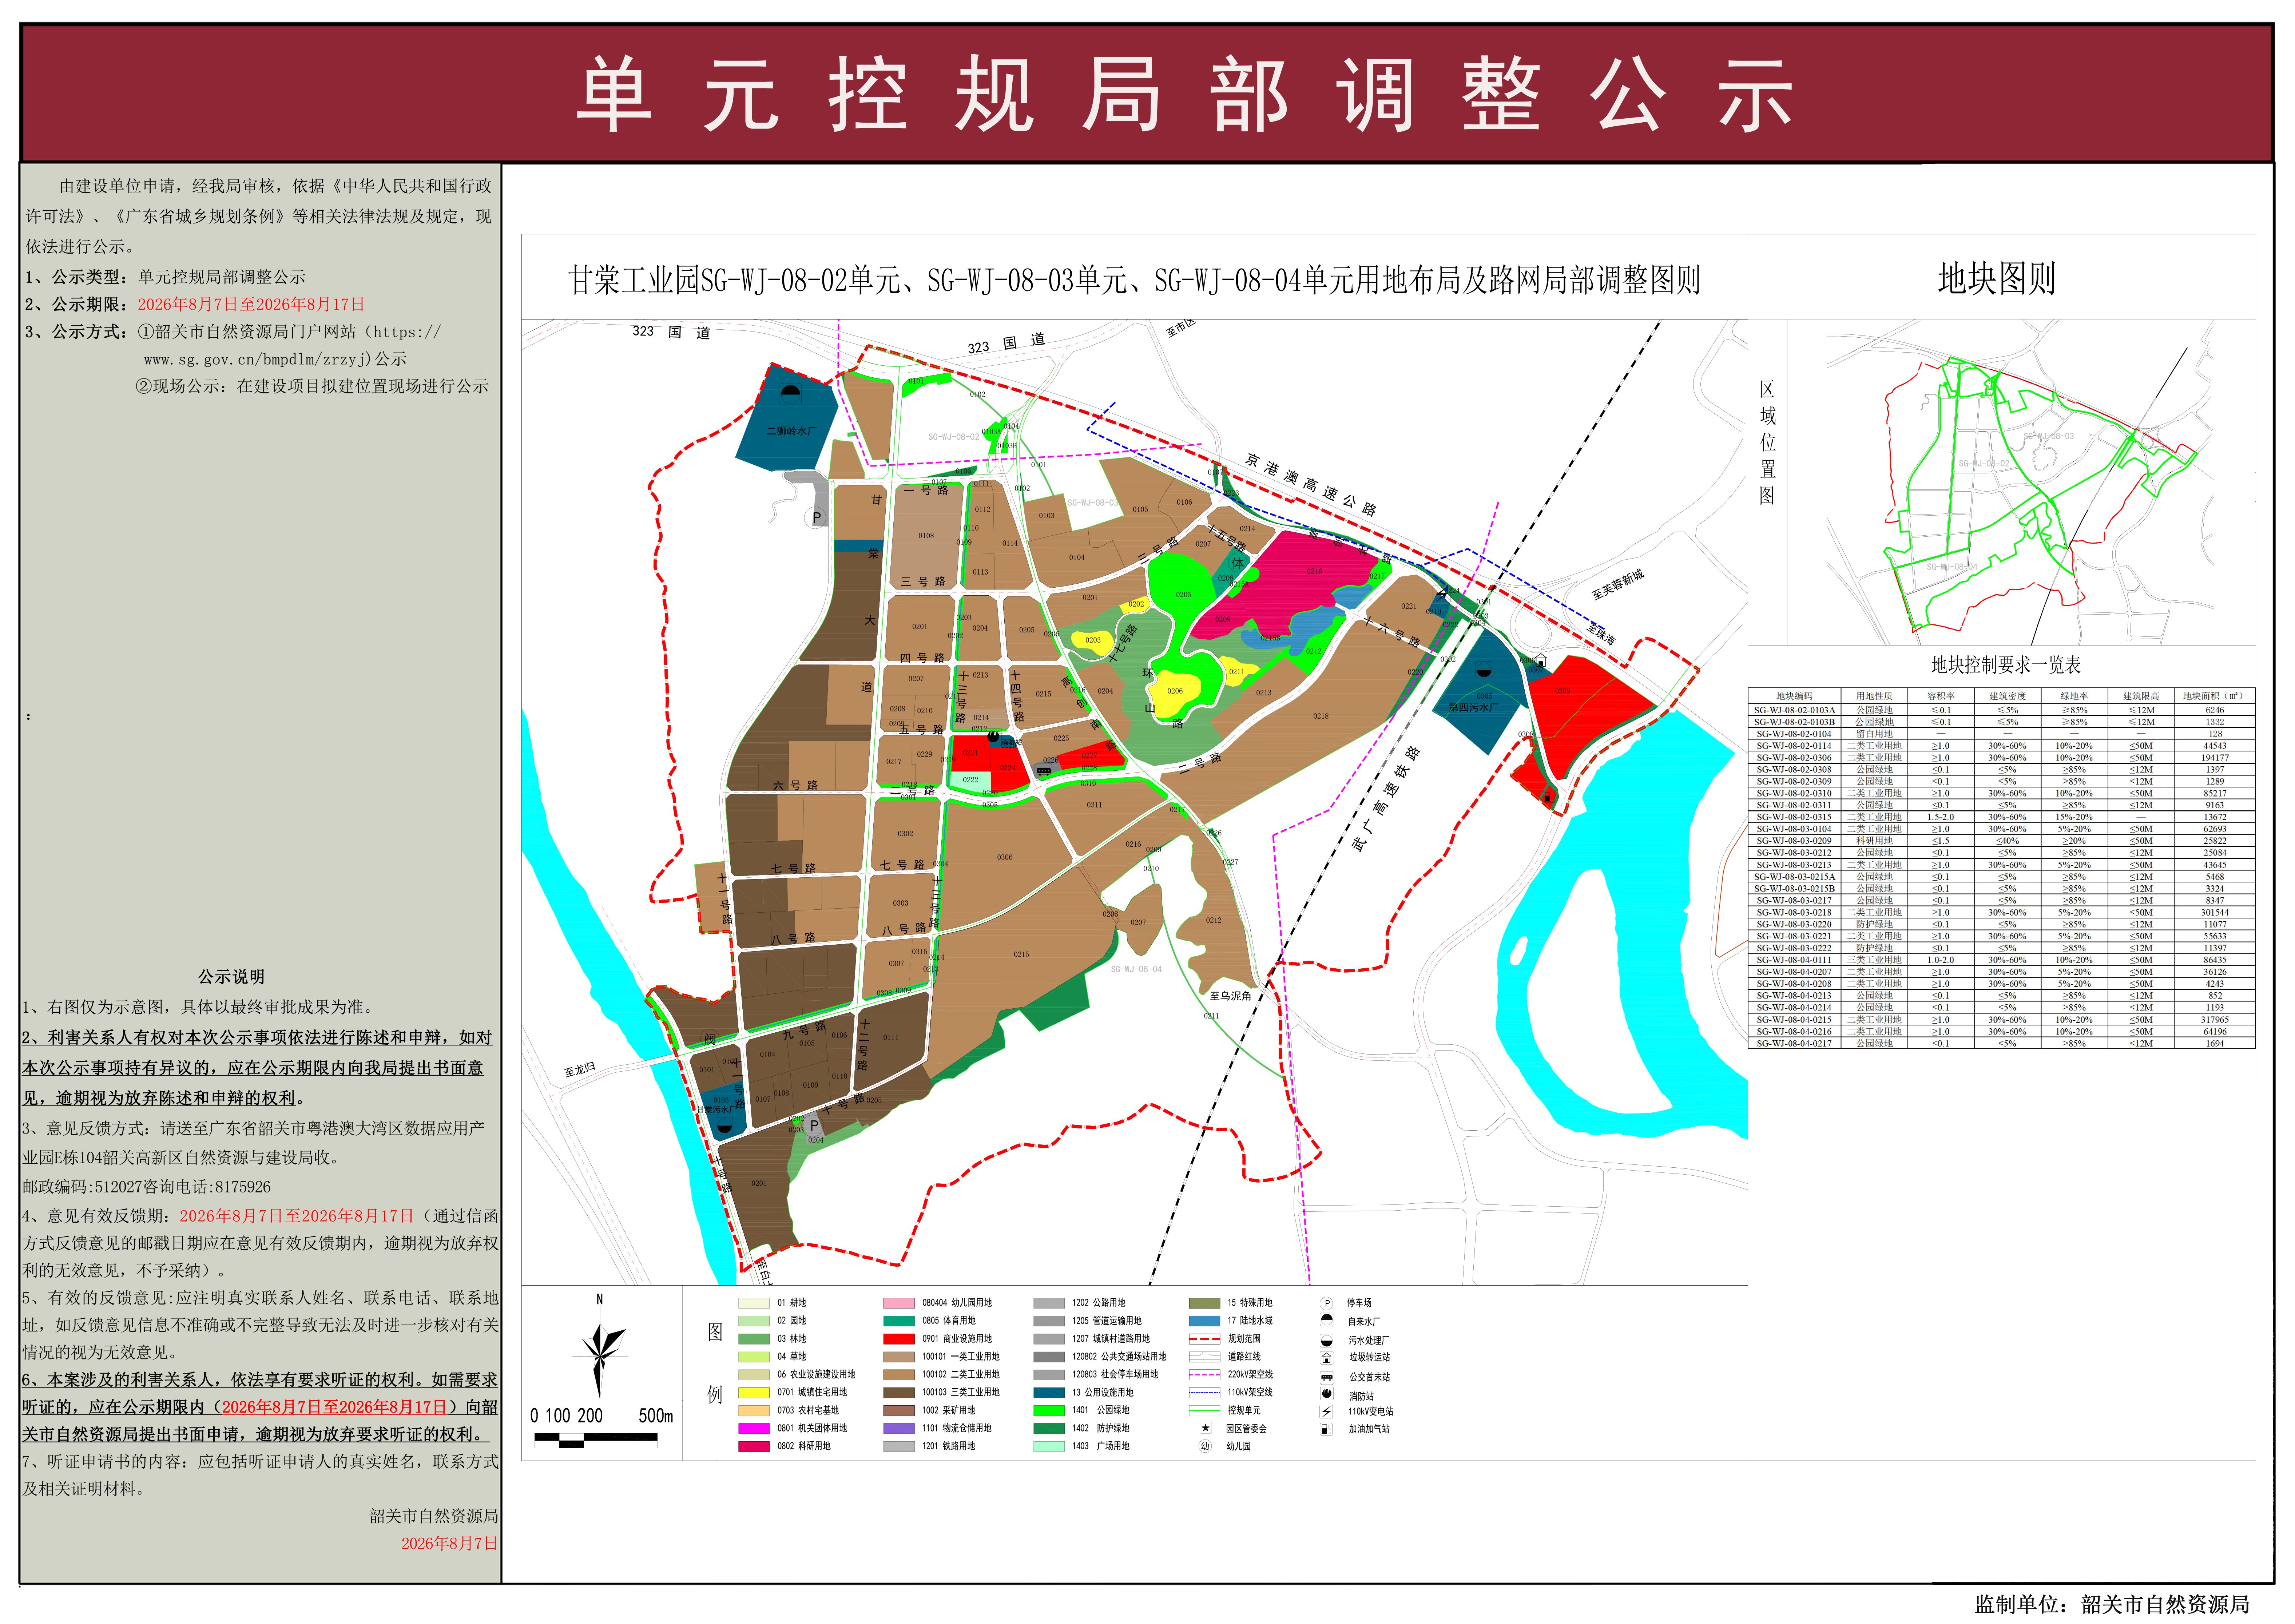Click the 0901 商业设施用地 red swatch

[899, 1339]
